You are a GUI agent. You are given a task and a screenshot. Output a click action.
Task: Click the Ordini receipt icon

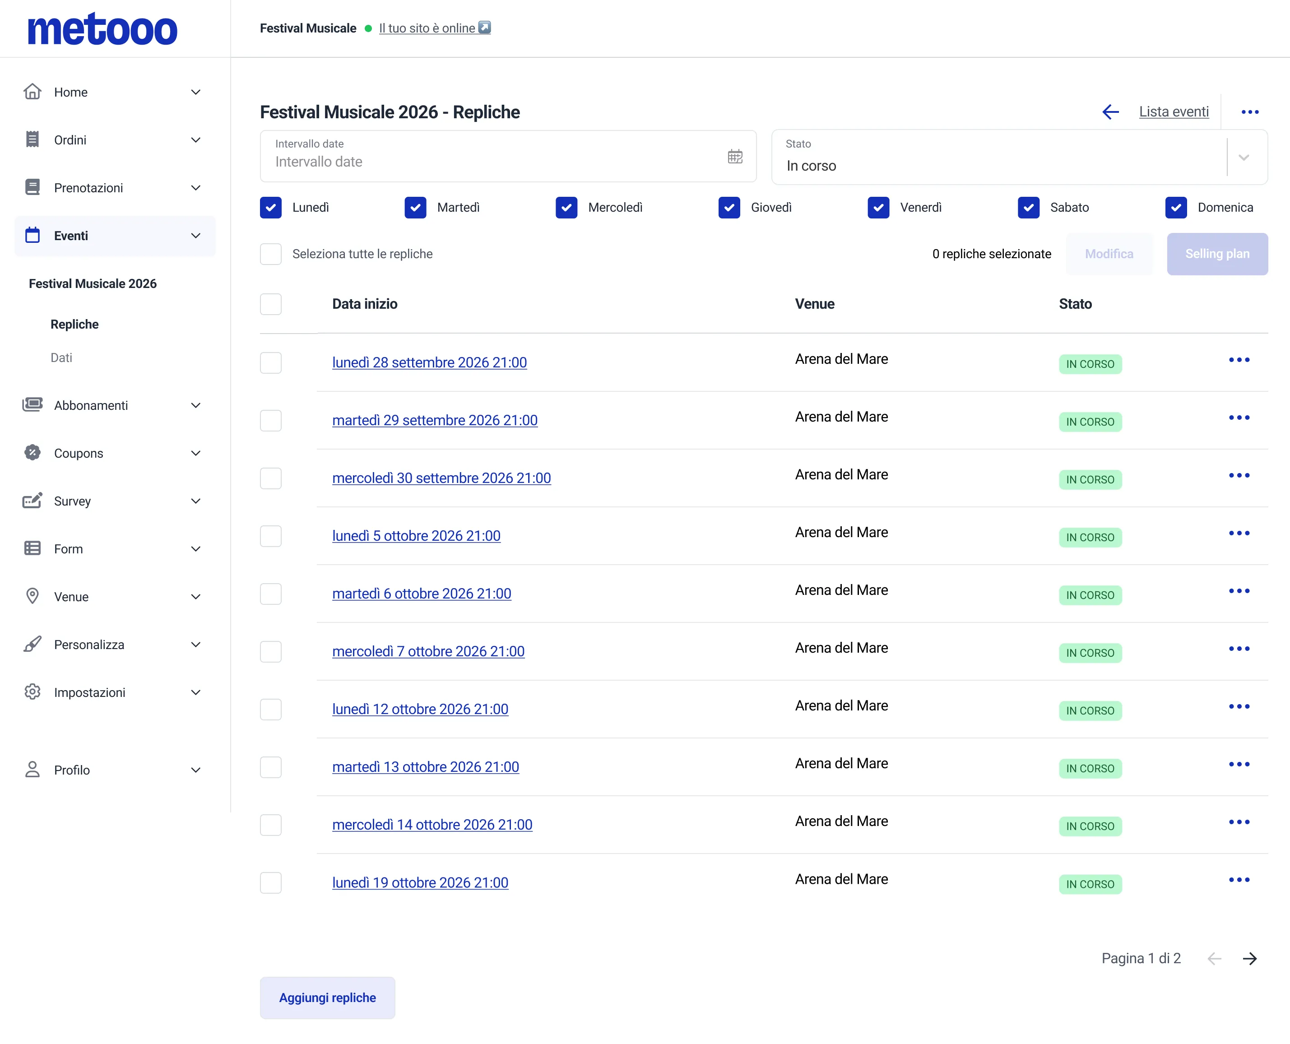tap(32, 139)
